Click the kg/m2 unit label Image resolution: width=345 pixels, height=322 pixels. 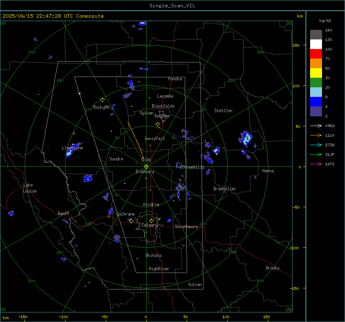click(325, 21)
